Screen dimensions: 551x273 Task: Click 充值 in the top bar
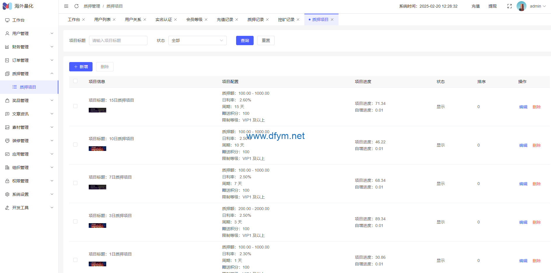tap(476, 6)
